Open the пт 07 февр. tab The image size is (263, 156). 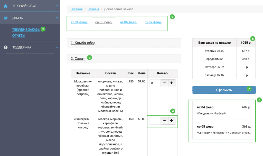[x=153, y=22]
